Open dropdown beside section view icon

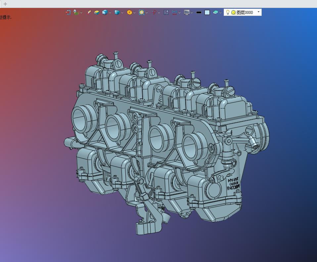[180, 13]
